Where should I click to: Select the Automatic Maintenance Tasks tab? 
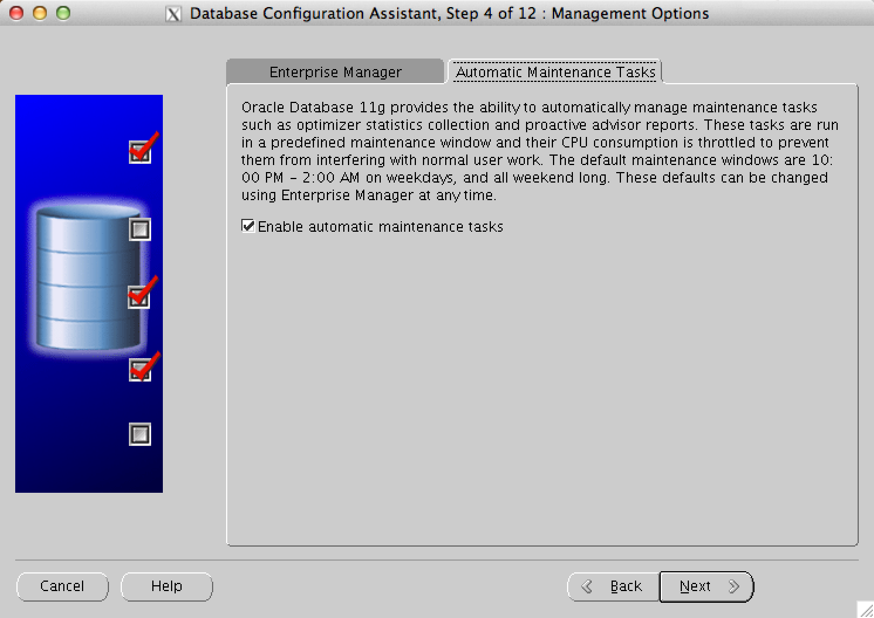tap(555, 72)
